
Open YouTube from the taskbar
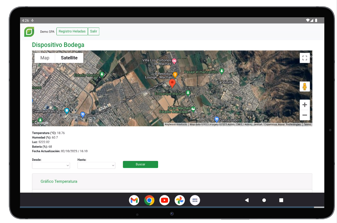click(164, 200)
